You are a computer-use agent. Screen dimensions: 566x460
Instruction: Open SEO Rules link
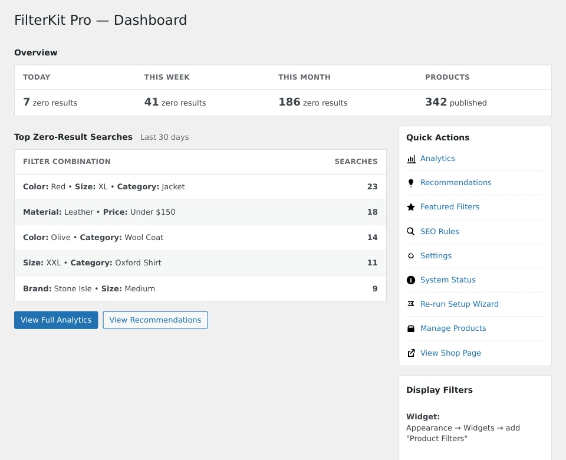coord(440,231)
